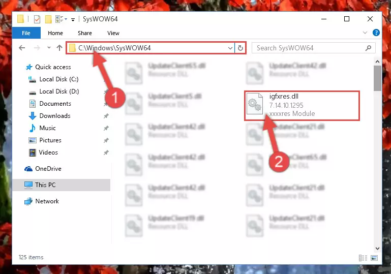The image size is (391, 274).
Task: Select Network in the navigation pane
Action: [x=47, y=201]
